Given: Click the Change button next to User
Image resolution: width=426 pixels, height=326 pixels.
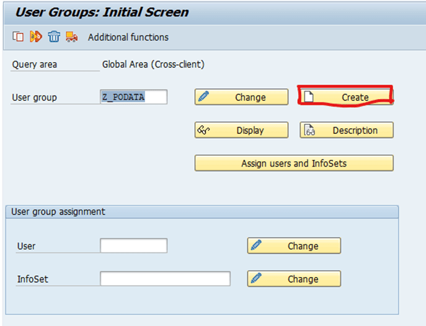Looking at the screenshot, I should point(294,245).
